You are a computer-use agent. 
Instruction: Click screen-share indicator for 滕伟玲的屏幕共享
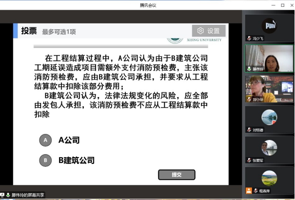(2, 195)
